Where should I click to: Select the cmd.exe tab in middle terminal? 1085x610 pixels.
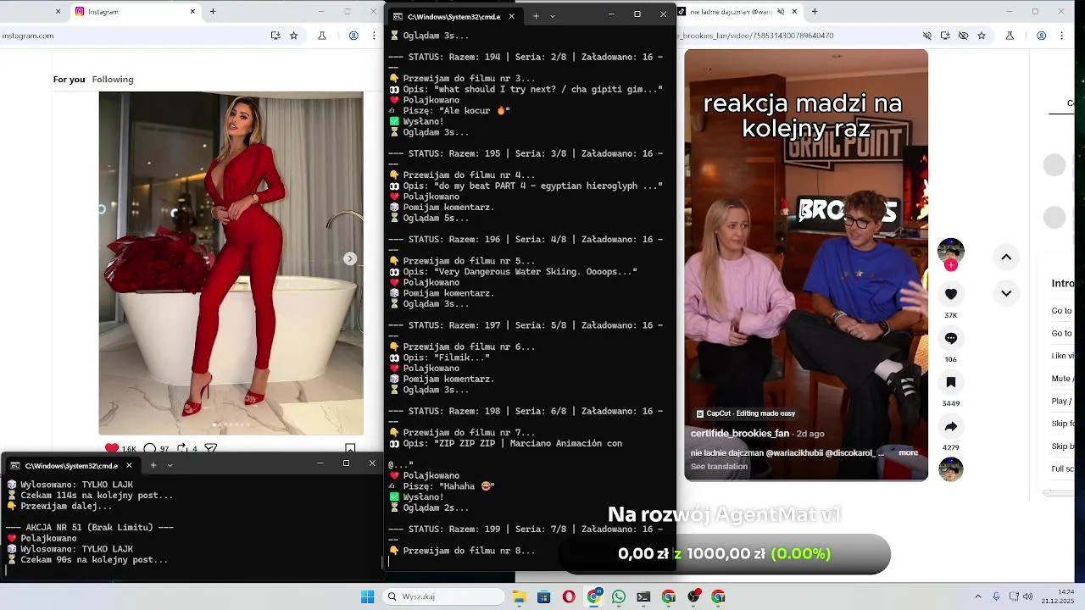[x=454, y=16]
